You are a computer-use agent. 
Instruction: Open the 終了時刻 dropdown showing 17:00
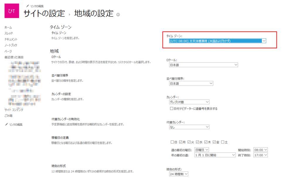pyautogui.click(x=260, y=155)
